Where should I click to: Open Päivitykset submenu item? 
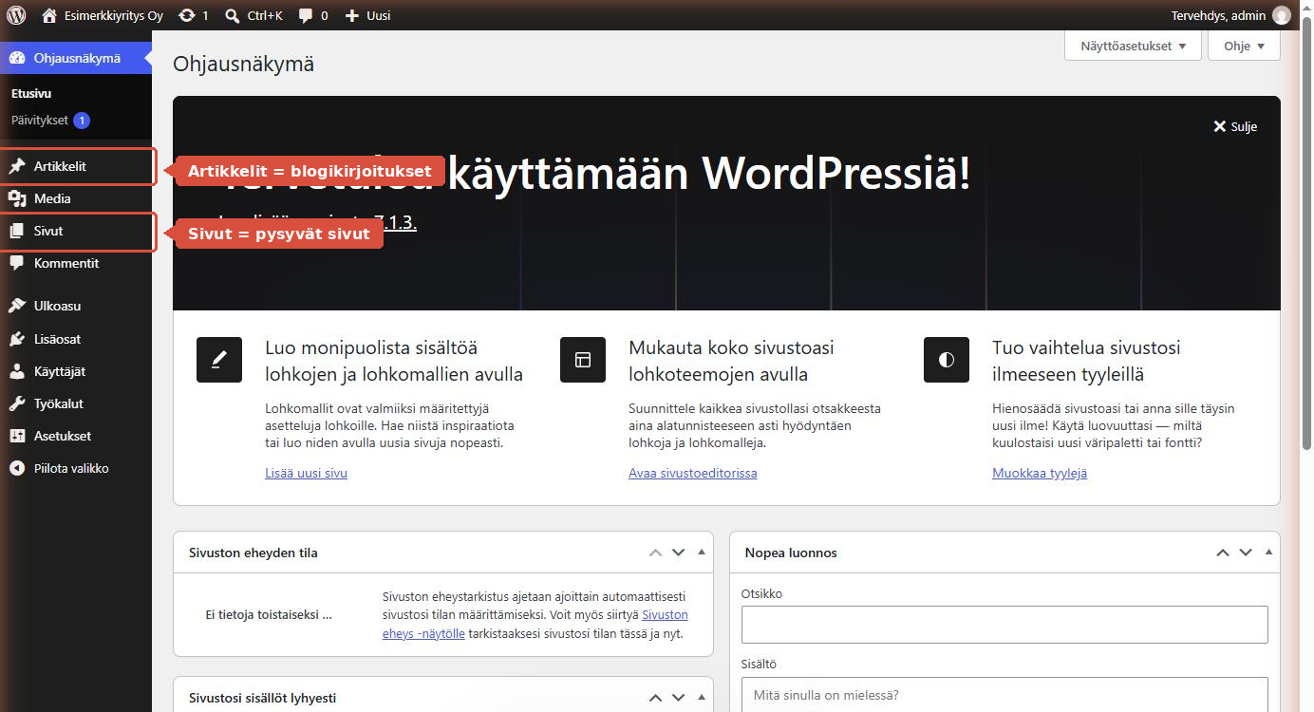pos(50,121)
